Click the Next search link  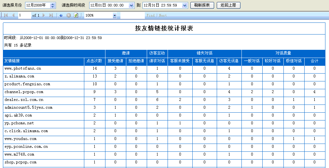pos(163,15)
